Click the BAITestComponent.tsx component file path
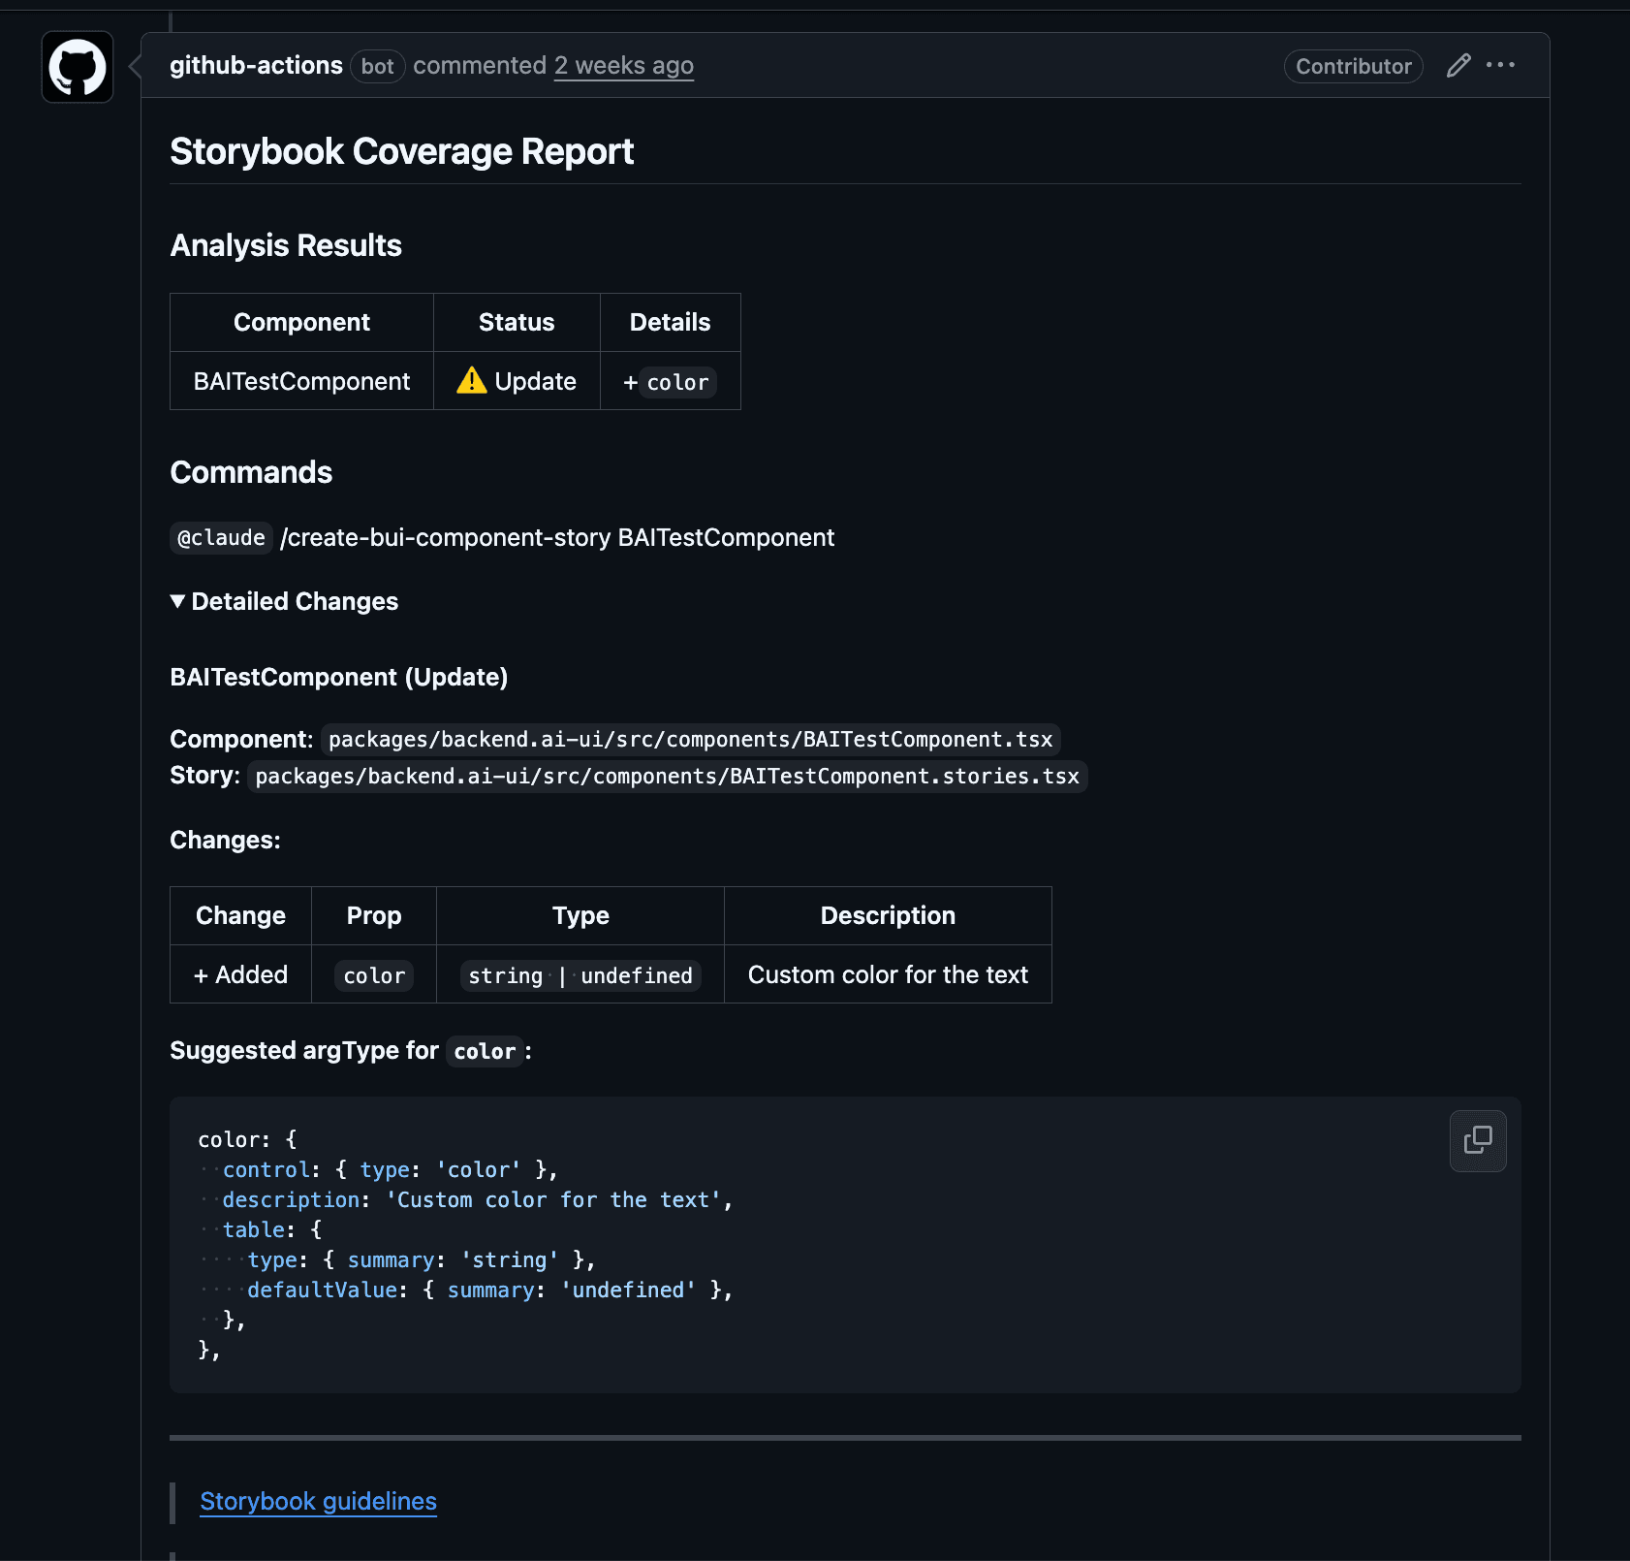The width and height of the screenshot is (1630, 1561). (x=690, y=740)
